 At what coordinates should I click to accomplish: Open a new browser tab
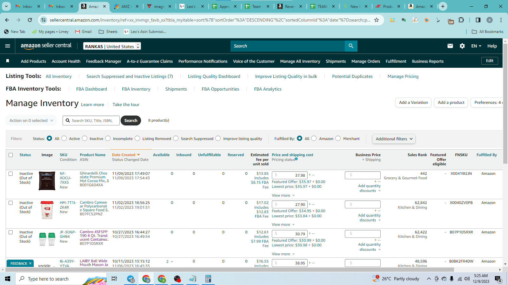pyautogui.click(x=443, y=6)
